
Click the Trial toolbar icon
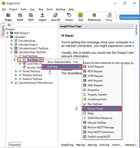(80, 17)
